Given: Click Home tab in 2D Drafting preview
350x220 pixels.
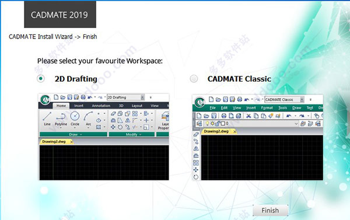Looking at the screenshot, I should [x=61, y=106].
